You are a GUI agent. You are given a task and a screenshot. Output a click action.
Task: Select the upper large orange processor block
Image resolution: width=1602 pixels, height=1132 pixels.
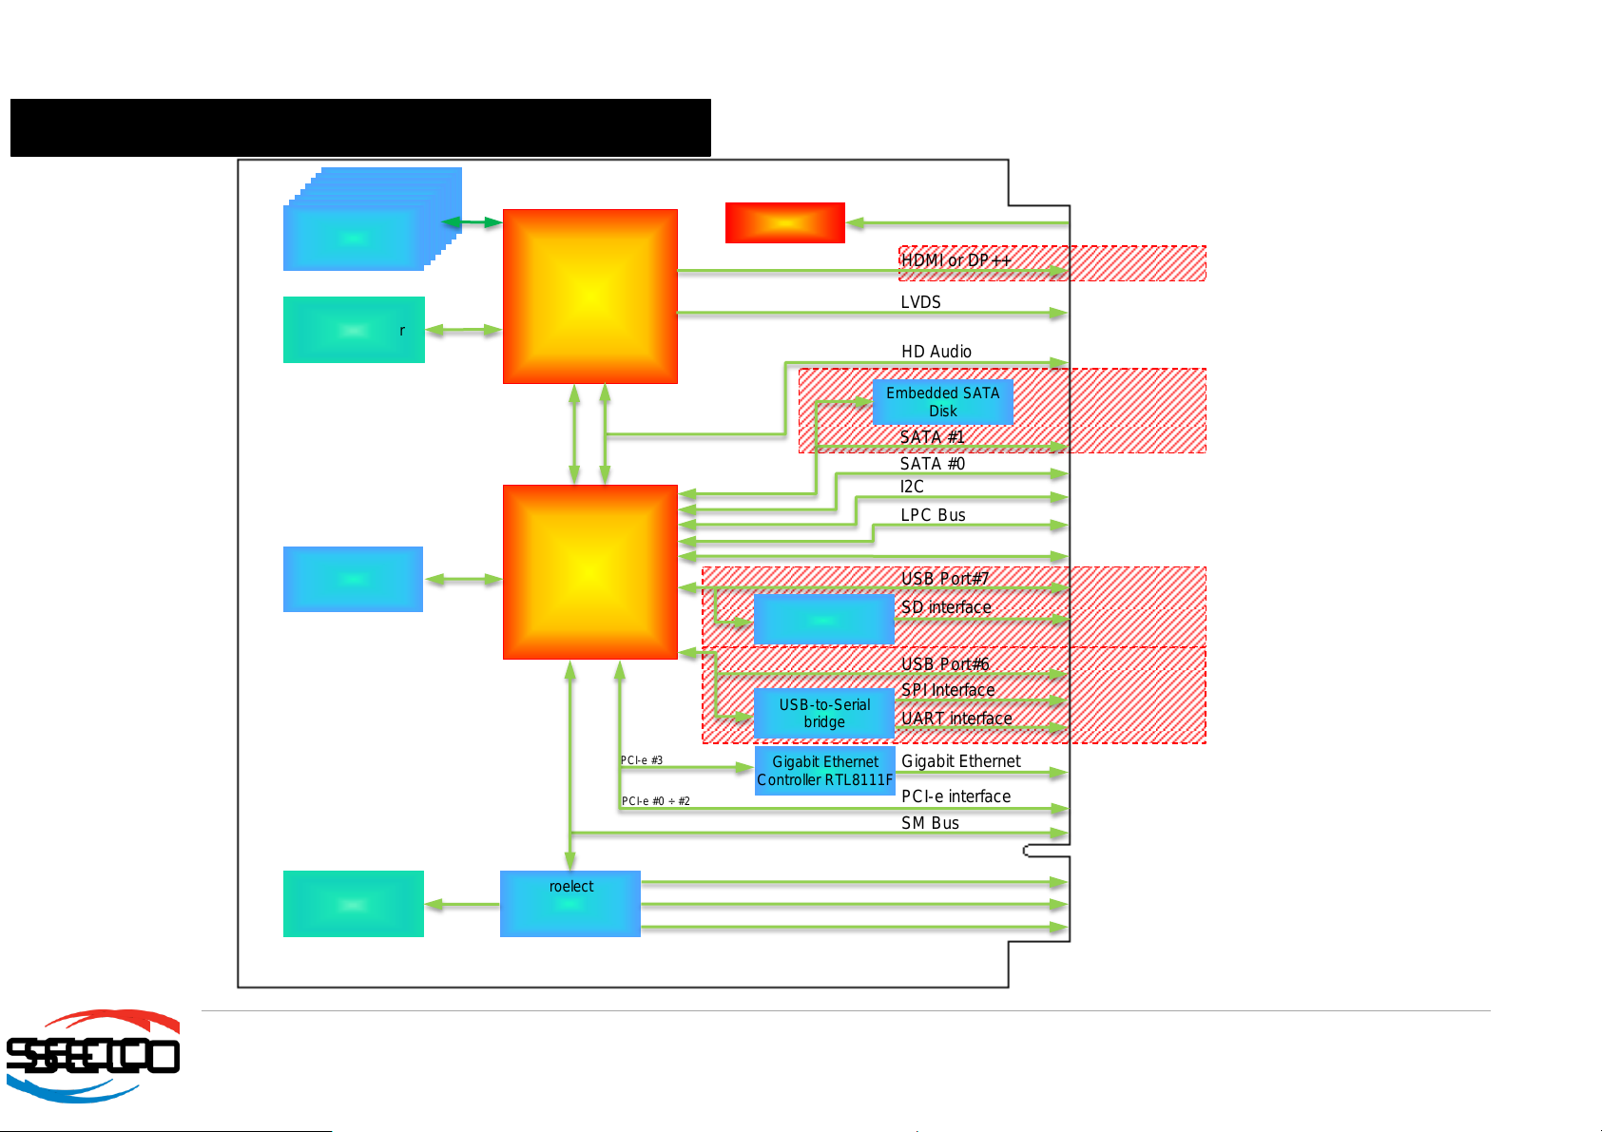(590, 297)
